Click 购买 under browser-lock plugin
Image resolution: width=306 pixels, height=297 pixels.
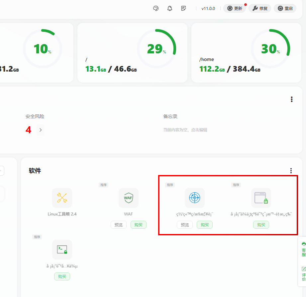(x=261, y=225)
